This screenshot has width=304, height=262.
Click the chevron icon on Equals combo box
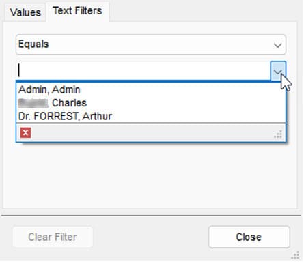277,45
